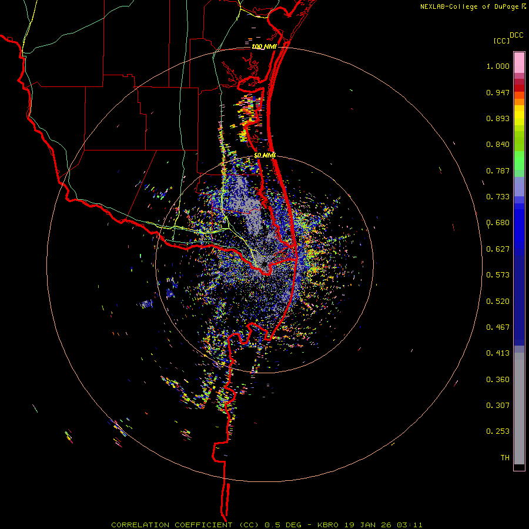The height and width of the screenshot is (529, 529).
Task: Click the 50 NMI range ring label
Action: click(x=265, y=155)
